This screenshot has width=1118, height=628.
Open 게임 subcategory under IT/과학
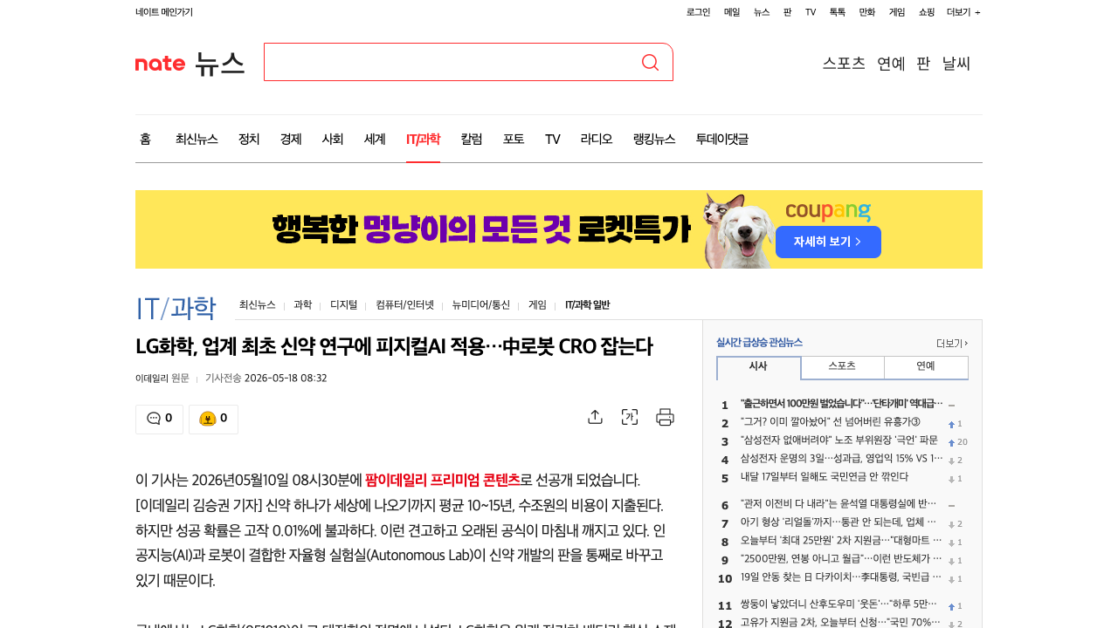click(537, 305)
